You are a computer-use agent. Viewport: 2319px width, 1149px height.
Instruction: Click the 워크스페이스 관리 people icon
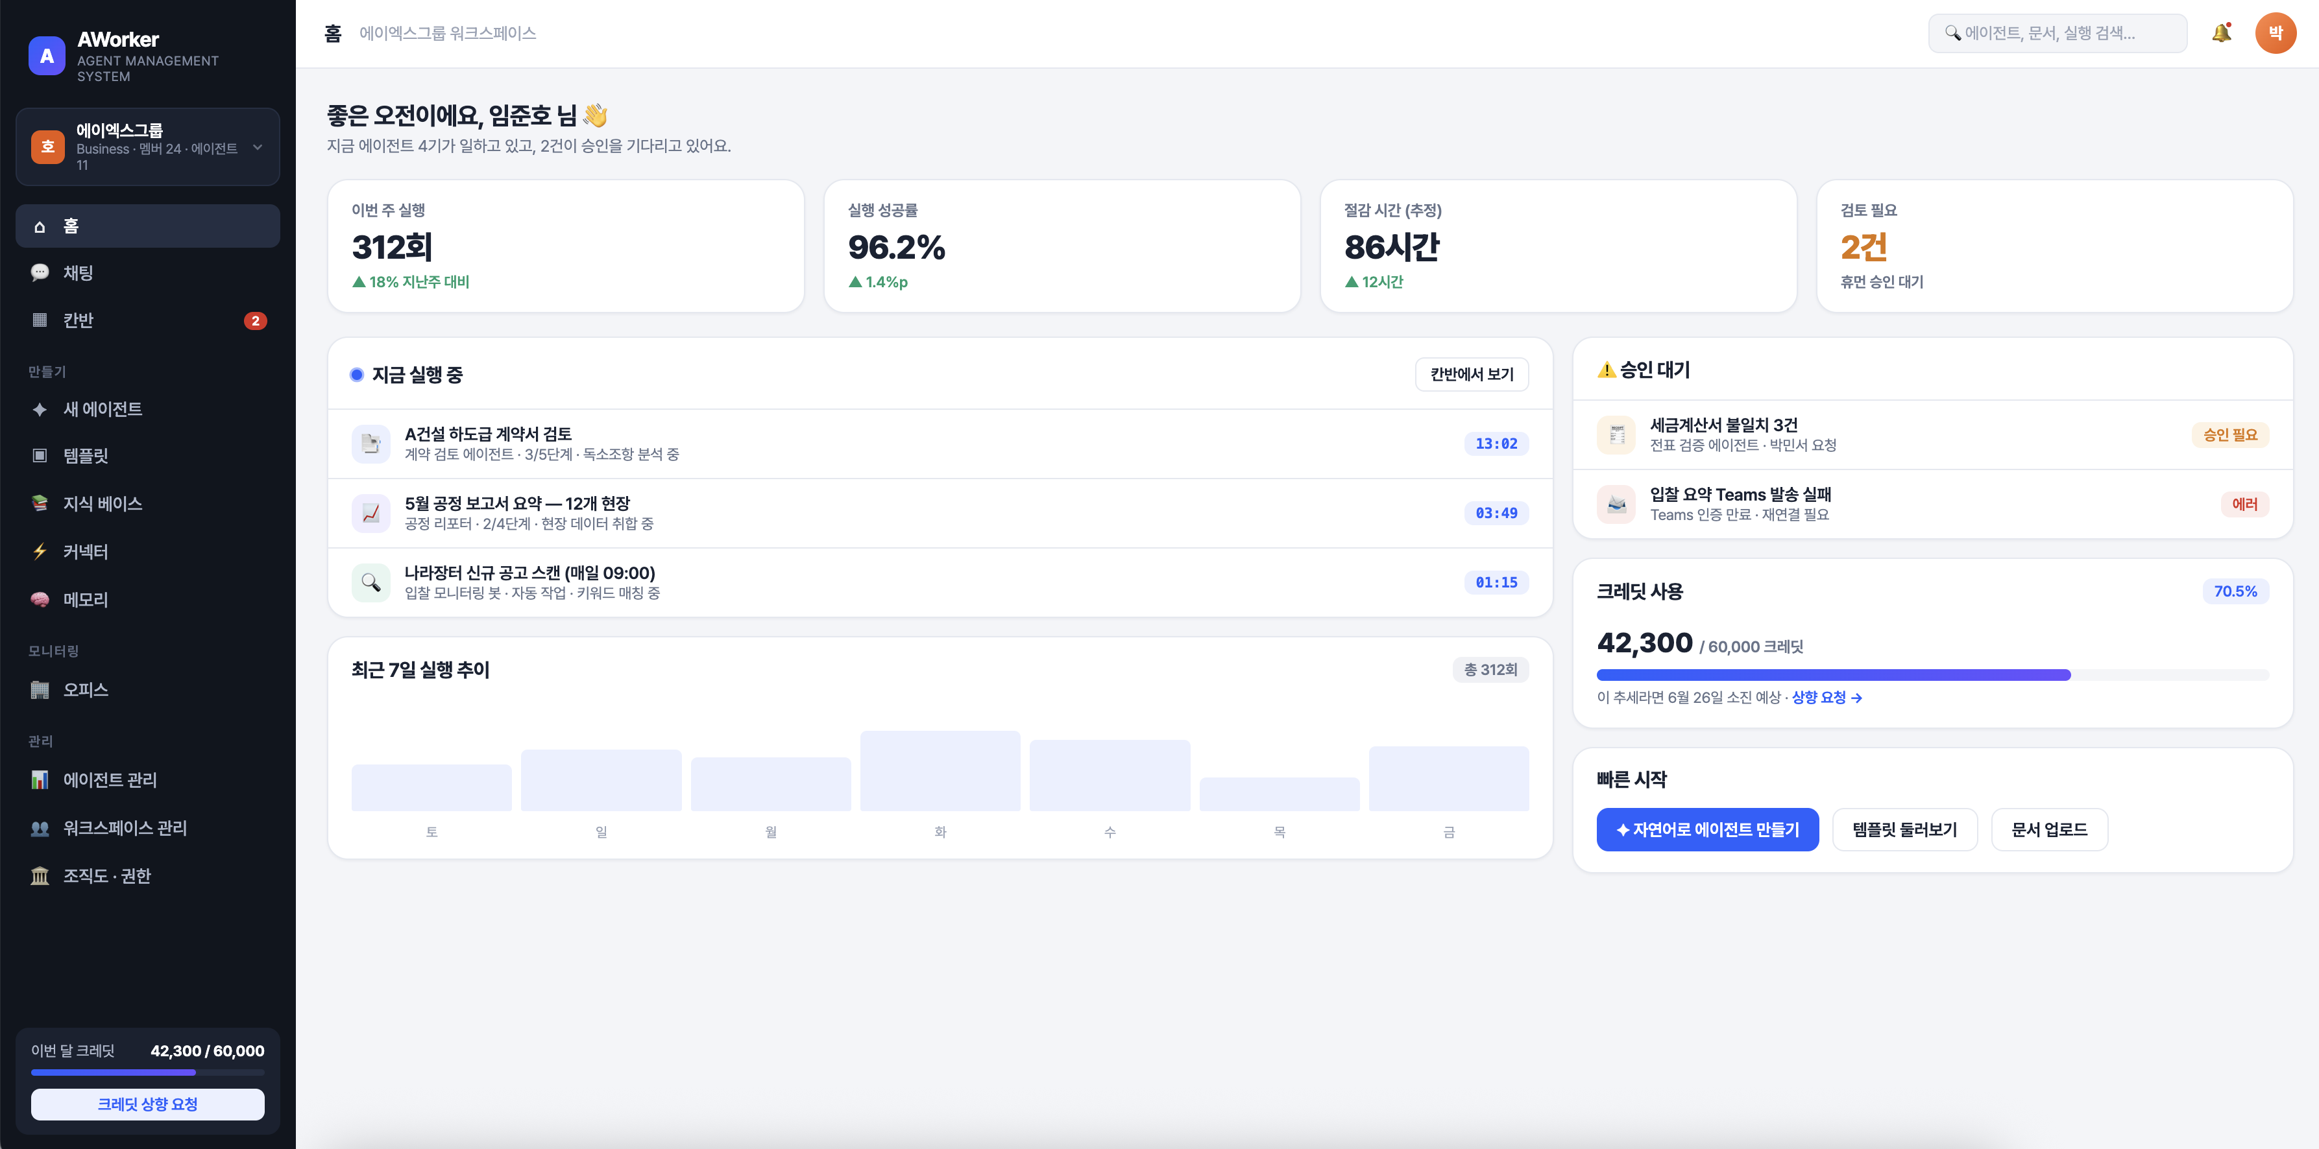(x=40, y=828)
